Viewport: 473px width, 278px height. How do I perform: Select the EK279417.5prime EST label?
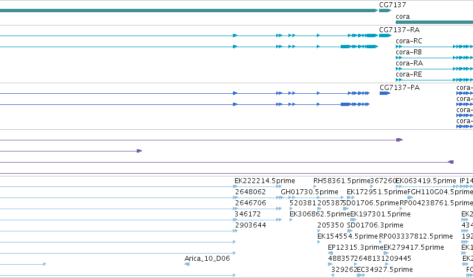414,247
